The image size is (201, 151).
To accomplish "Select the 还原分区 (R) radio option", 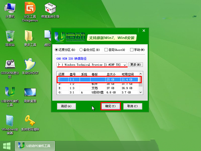I will pos(57,50).
